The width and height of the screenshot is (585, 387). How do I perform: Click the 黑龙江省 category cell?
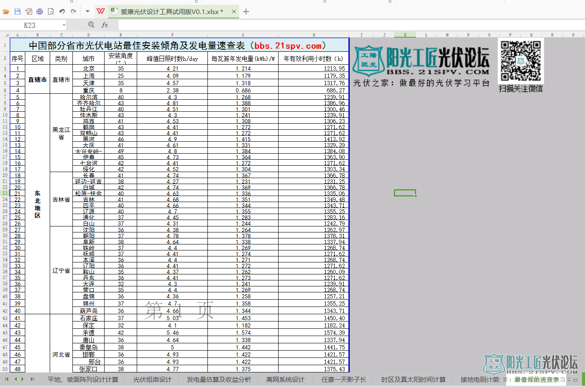(61, 133)
